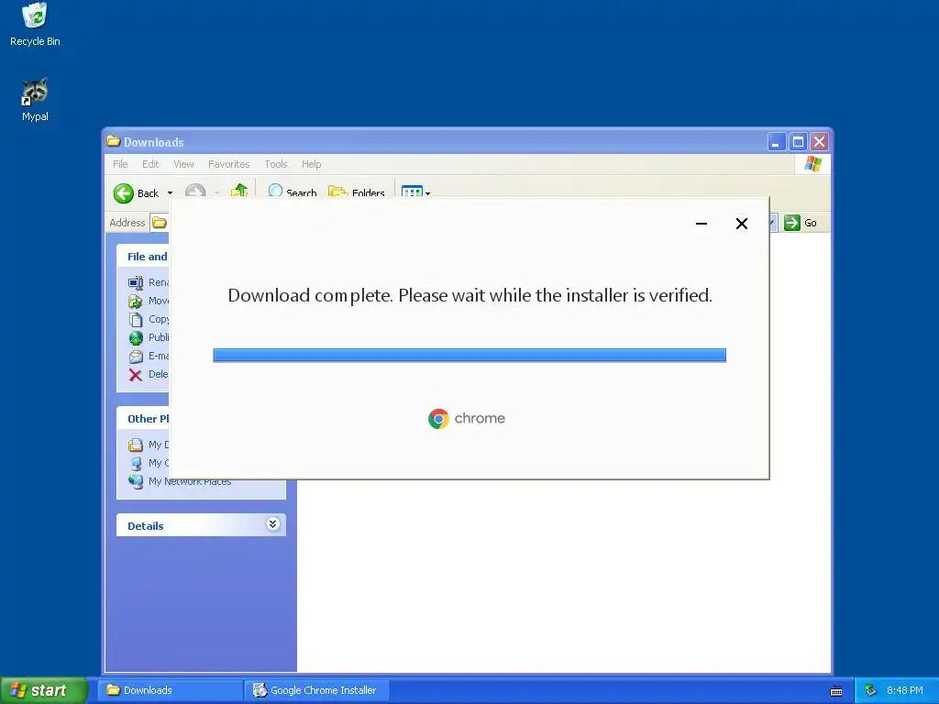Switch to Downloads taskbar button

[x=171, y=690]
